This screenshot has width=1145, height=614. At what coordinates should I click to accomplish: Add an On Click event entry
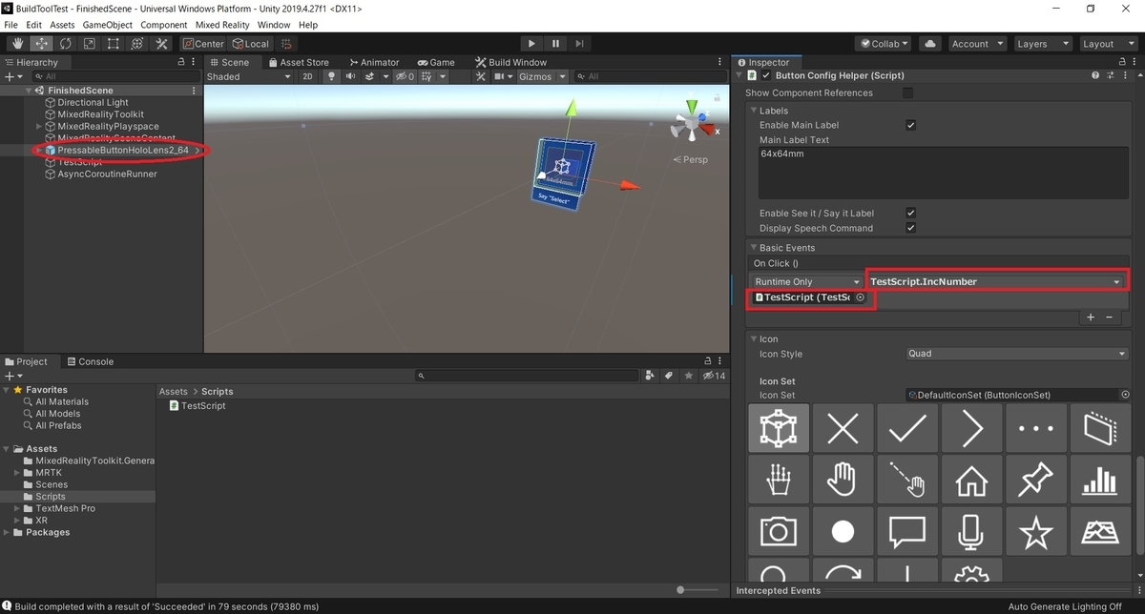[1091, 317]
